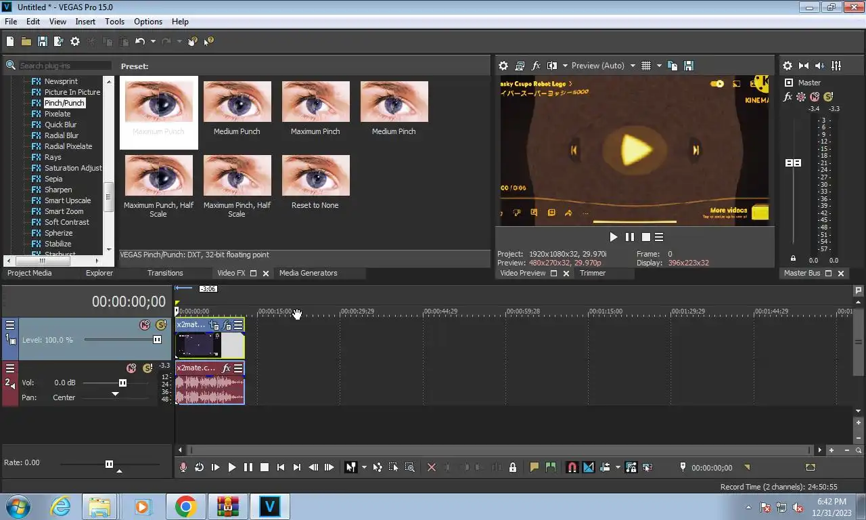Image resolution: width=866 pixels, height=520 pixels.
Task: Open the Split Screen View dropdown arrow
Action: click(565, 66)
